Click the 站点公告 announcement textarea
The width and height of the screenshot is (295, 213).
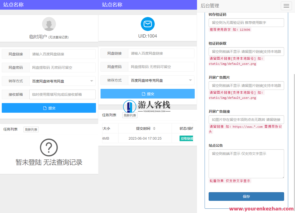coord(246,163)
